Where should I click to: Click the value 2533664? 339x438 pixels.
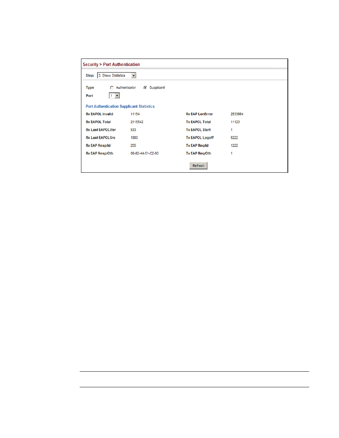[237, 114]
